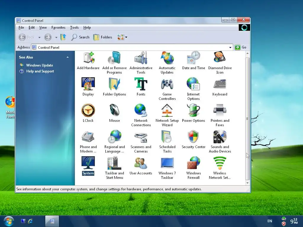The width and height of the screenshot is (303, 227).
Task: Open User Accounts
Action: pyautogui.click(x=141, y=166)
